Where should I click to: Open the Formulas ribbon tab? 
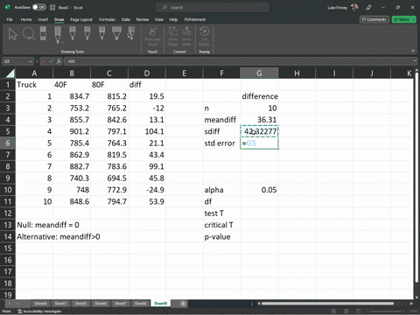[x=107, y=19]
